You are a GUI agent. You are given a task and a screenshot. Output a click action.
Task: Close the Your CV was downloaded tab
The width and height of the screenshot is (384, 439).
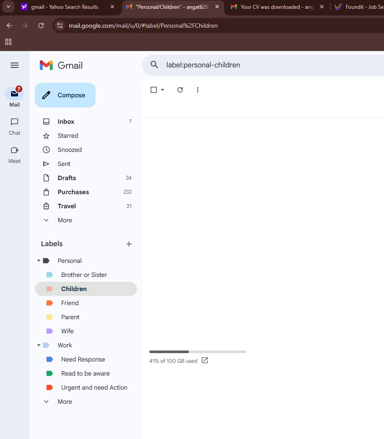[x=322, y=7]
